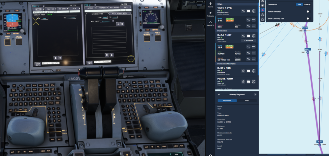
Task: Turn on Show Ownship Trail
Action: (x=308, y=18)
